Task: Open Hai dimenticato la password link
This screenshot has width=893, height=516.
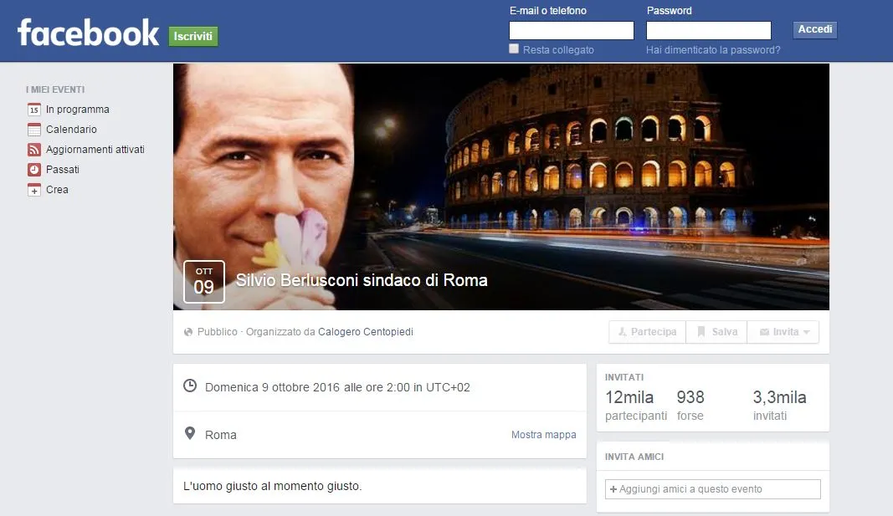Action: [713, 50]
